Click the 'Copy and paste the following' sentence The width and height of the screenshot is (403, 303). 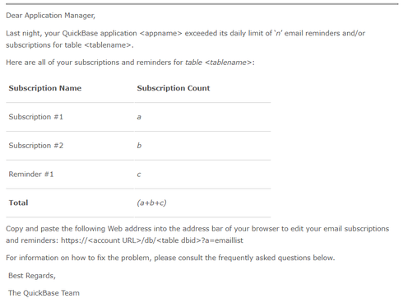click(197, 235)
